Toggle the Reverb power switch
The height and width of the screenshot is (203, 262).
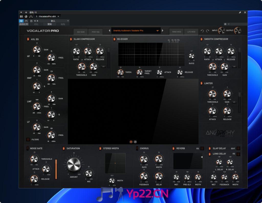click(173, 148)
